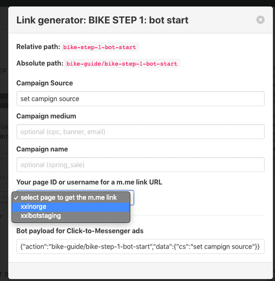This screenshot has width=275, height=281.
Task: Pick 'select page to get the m.me link'
Action: 71,198
